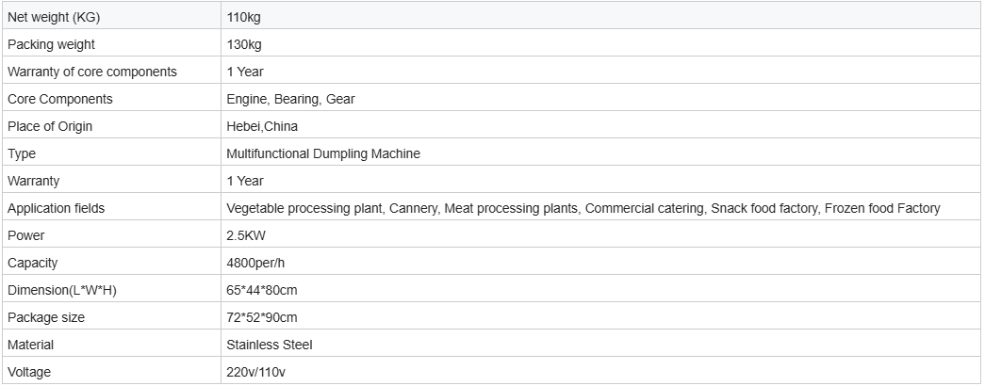Viewport: 985px width, 386px height.
Task: Click the Multifunctional Dumpling Machine text
Action: (323, 153)
